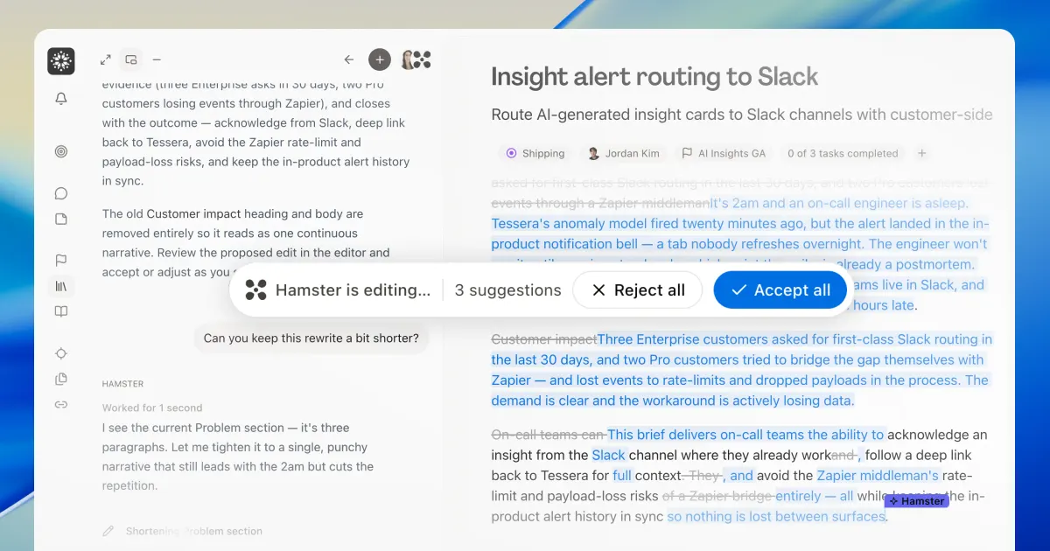Click the struck-through 'On-call teams can' text
The image size is (1050, 551).
tap(549, 435)
